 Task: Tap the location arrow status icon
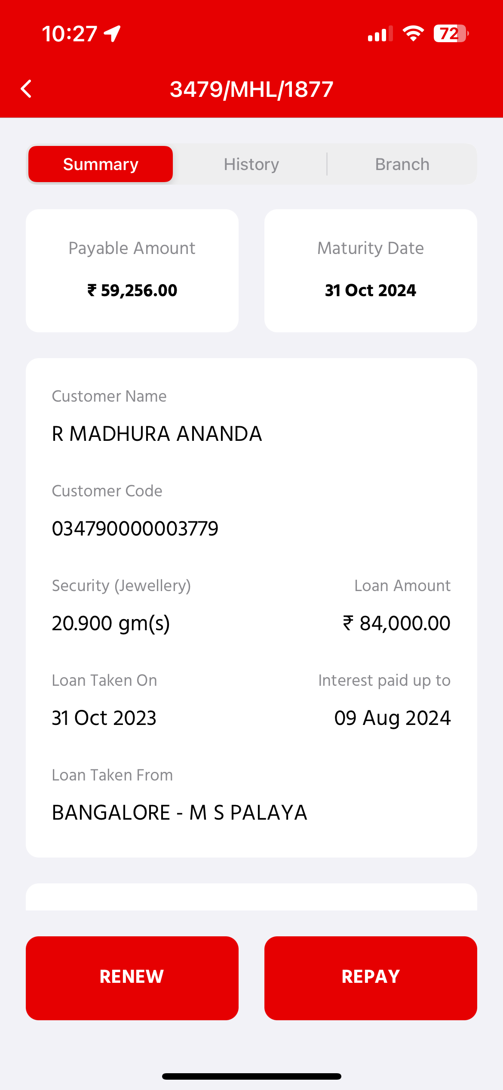tap(112, 34)
